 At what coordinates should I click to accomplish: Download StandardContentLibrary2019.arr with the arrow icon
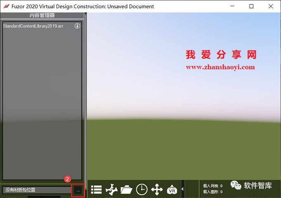point(77,26)
